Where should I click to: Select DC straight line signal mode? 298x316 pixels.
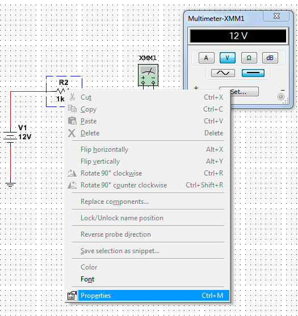pos(253,73)
